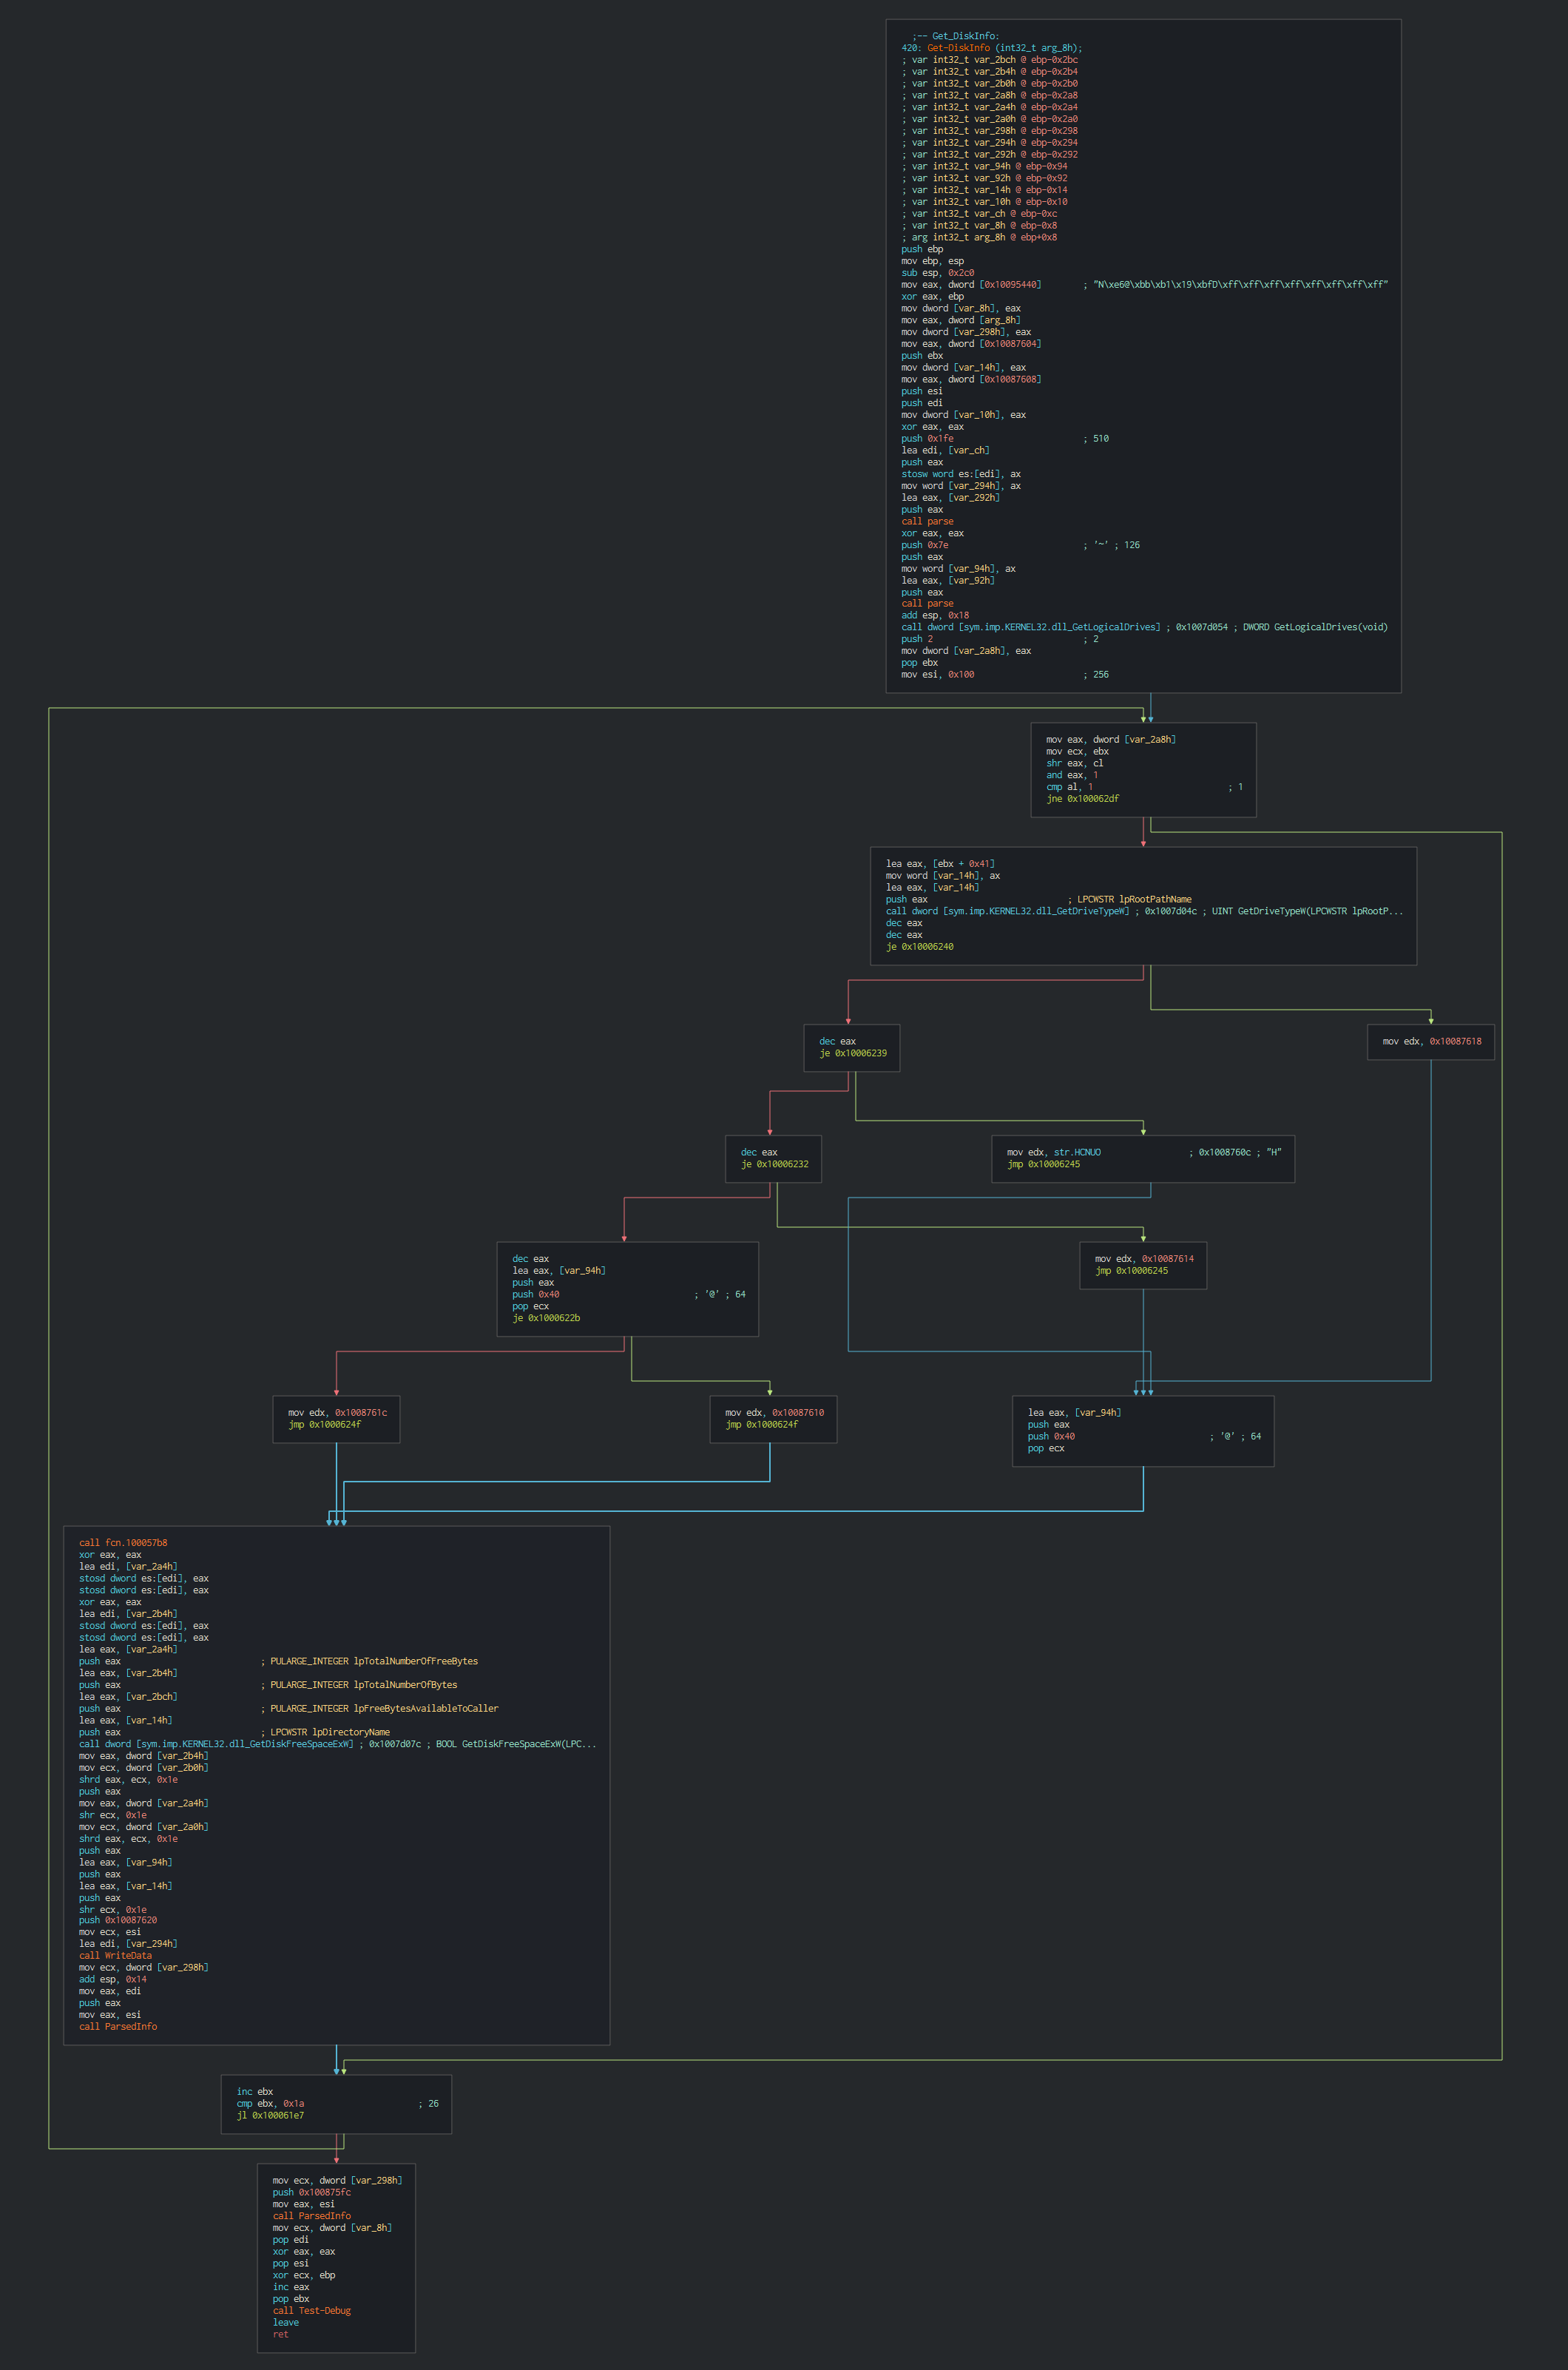Click the je 0x10006232 instruction

[774, 1164]
